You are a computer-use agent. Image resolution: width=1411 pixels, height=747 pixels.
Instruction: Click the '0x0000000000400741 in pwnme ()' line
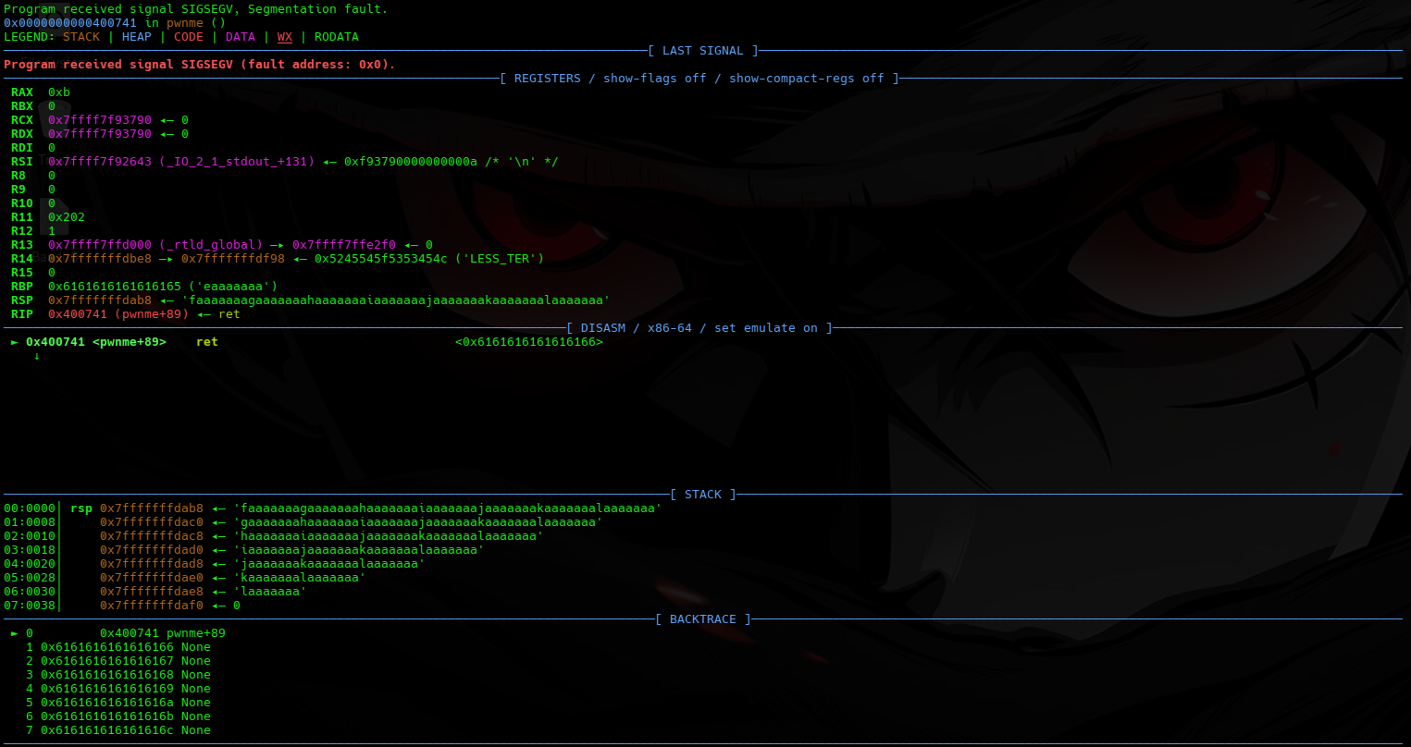tap(115, 23)
